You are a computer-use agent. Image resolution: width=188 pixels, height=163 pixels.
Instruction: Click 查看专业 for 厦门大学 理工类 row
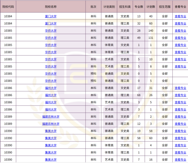coord(181,23)
